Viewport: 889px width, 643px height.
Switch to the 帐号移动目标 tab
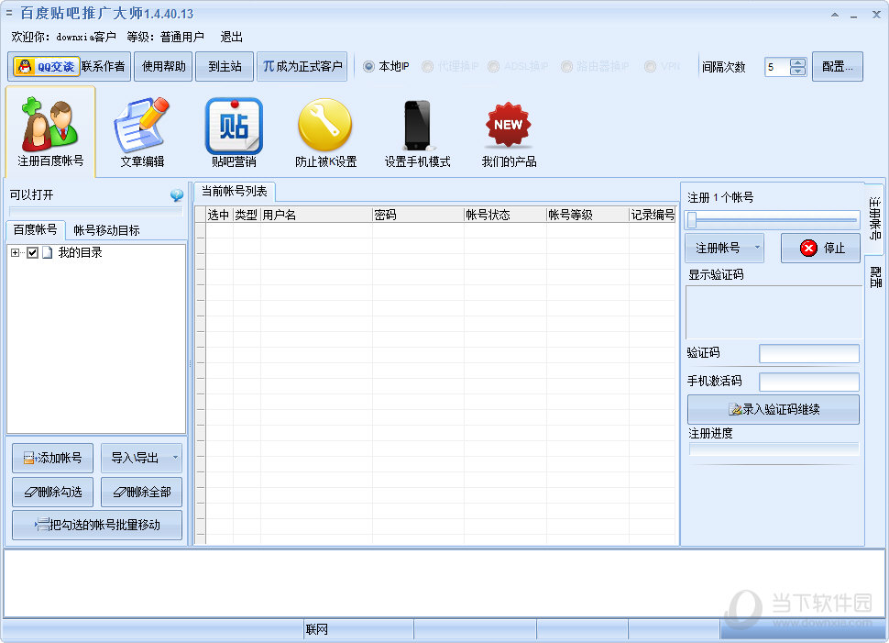[106, 230]
